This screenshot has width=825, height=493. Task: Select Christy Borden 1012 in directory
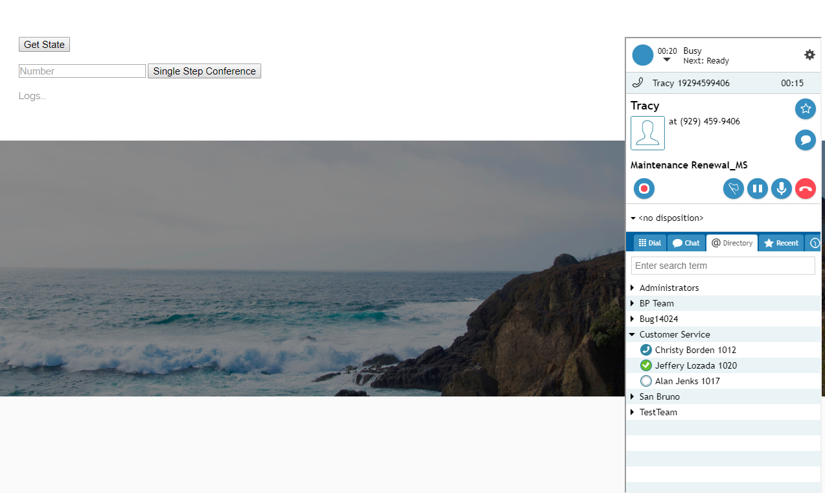tap(723, 350)
